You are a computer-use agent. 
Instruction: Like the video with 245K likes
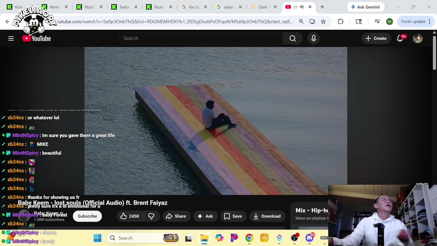click(130, 216)
